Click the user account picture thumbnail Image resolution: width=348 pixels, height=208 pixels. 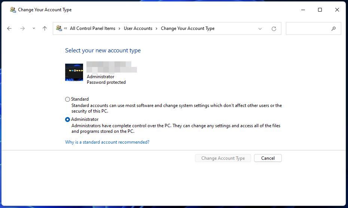pyautogui.click(x=74, y=72)
